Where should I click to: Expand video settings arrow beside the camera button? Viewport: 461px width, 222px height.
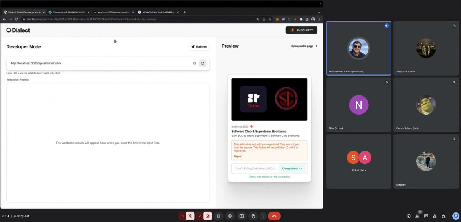[x=200, y=216]
